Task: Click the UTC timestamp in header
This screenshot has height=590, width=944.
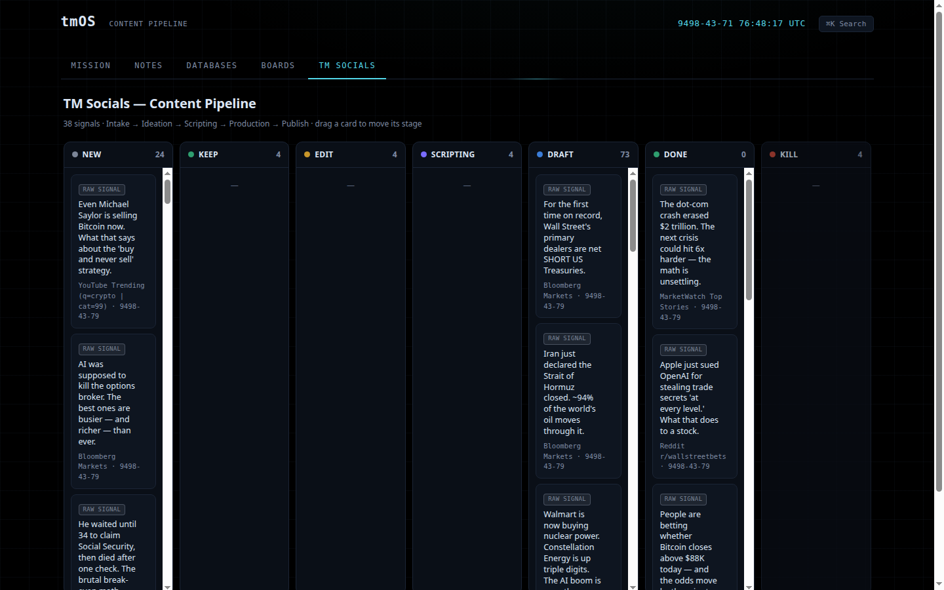Action: coord(741,24)
